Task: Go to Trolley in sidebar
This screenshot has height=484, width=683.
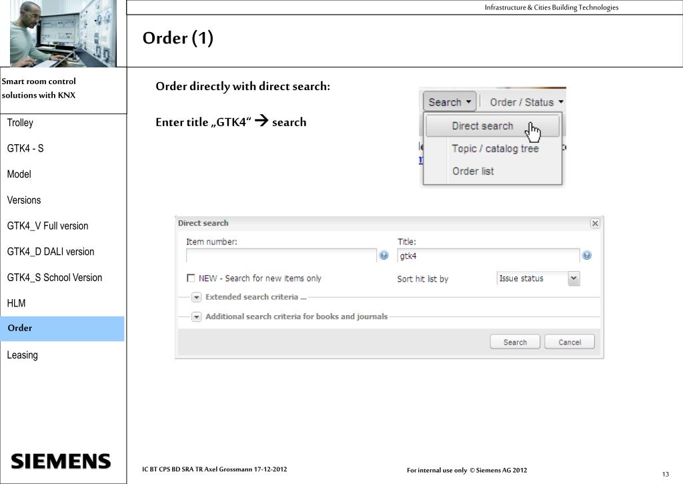Action: tap(20, 123)
